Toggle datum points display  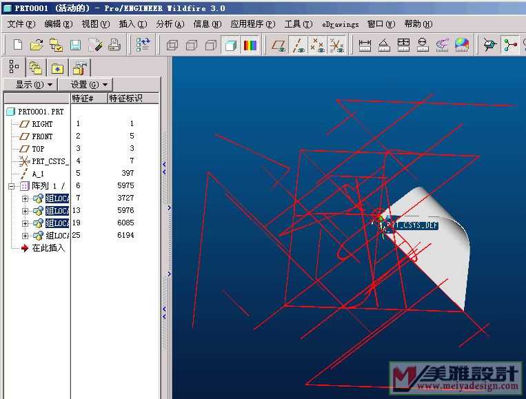(x=317, y=45)
